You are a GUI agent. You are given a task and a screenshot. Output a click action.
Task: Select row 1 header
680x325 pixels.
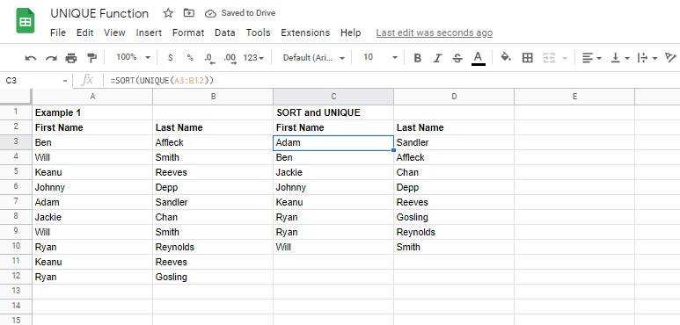click(x=16, y=112)
